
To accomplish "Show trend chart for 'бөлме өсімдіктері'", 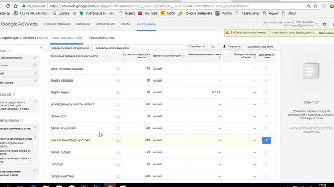I will coord(119,128).
